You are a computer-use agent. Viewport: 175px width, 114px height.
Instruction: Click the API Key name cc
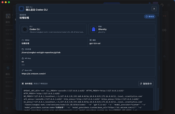click(x=23, y=62)
